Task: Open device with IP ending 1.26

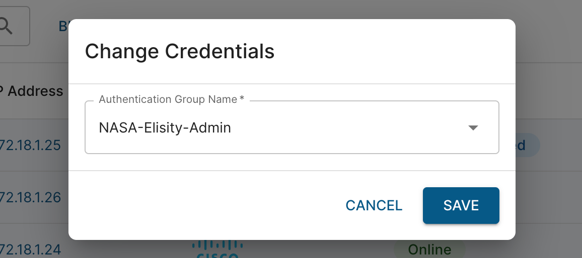Action: point(30,197)
